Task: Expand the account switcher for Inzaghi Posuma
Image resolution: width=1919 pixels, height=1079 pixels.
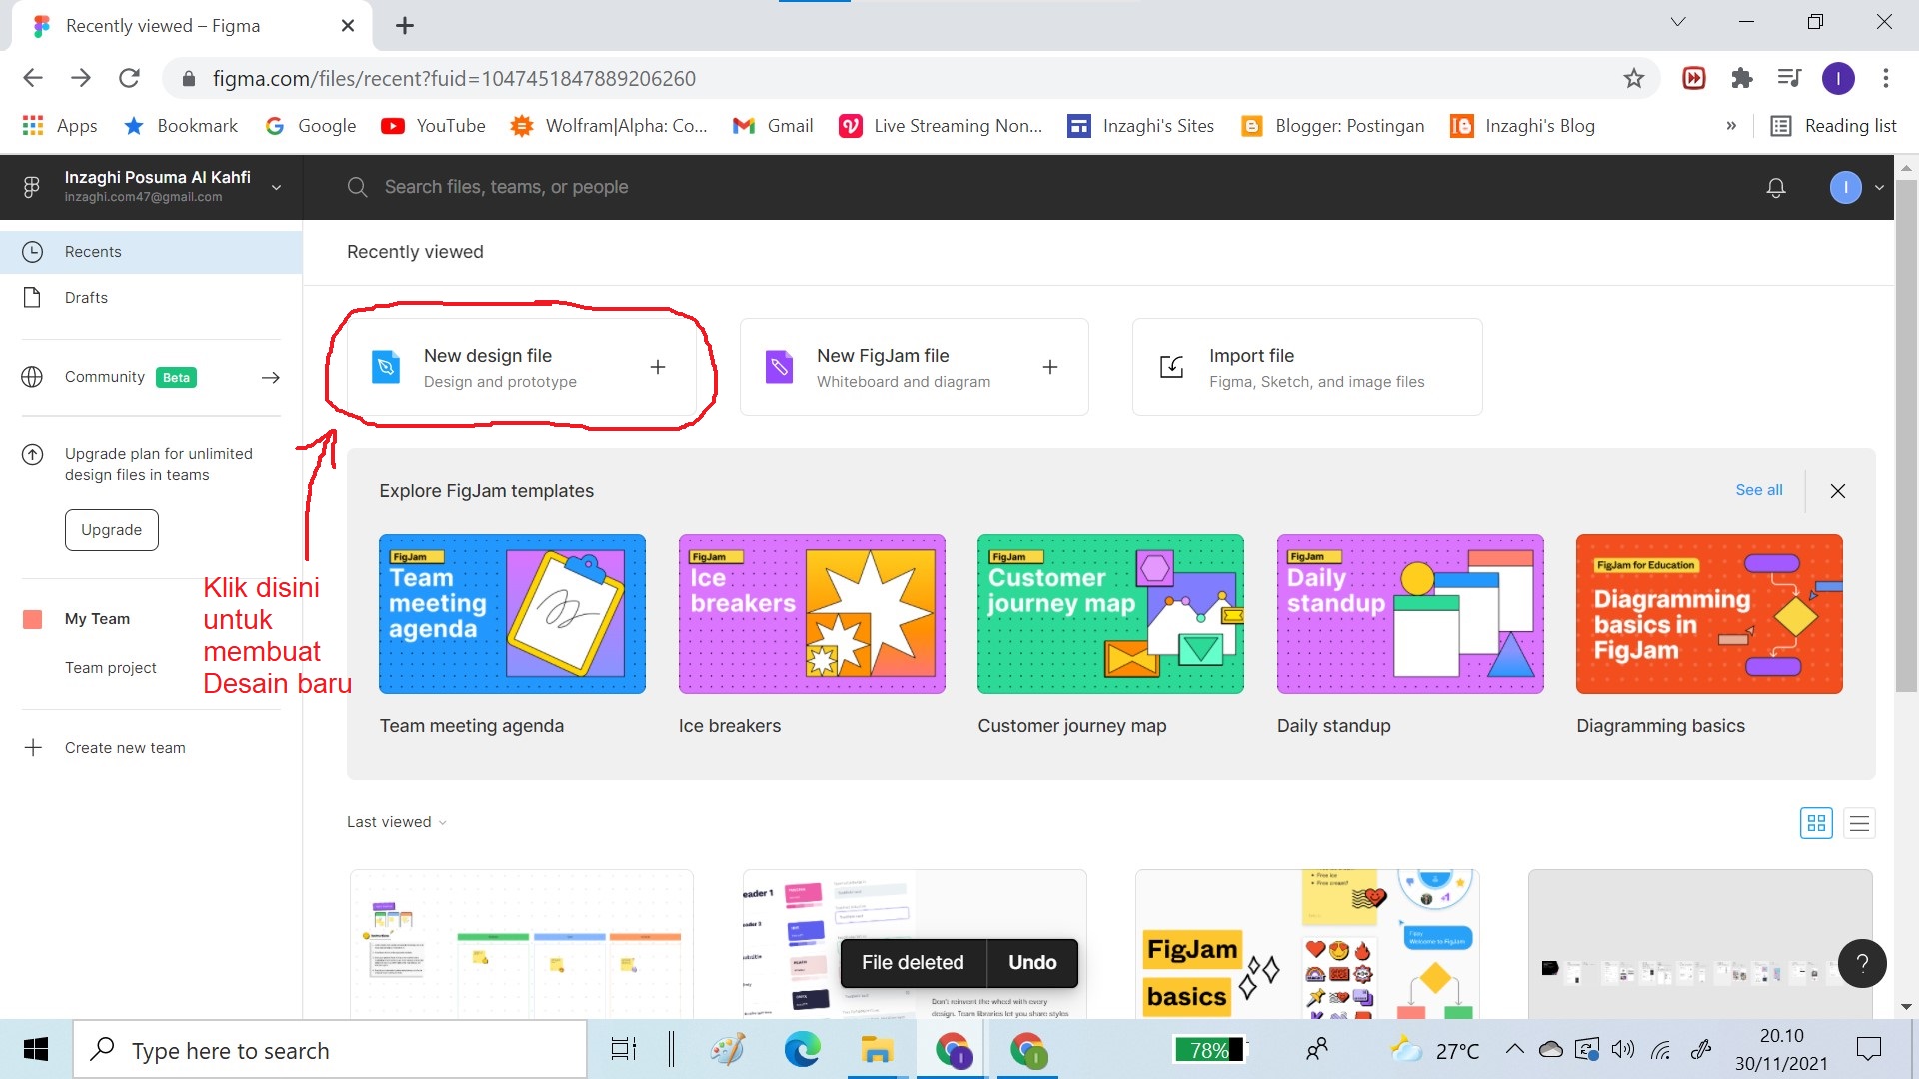Action: 277,187
